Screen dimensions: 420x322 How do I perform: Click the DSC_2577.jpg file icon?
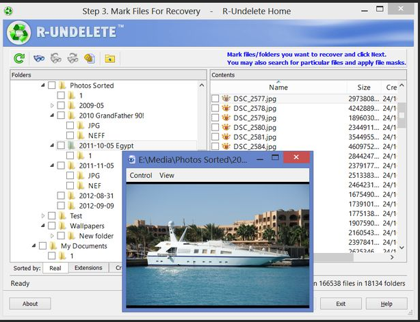[x=226, y=98]
